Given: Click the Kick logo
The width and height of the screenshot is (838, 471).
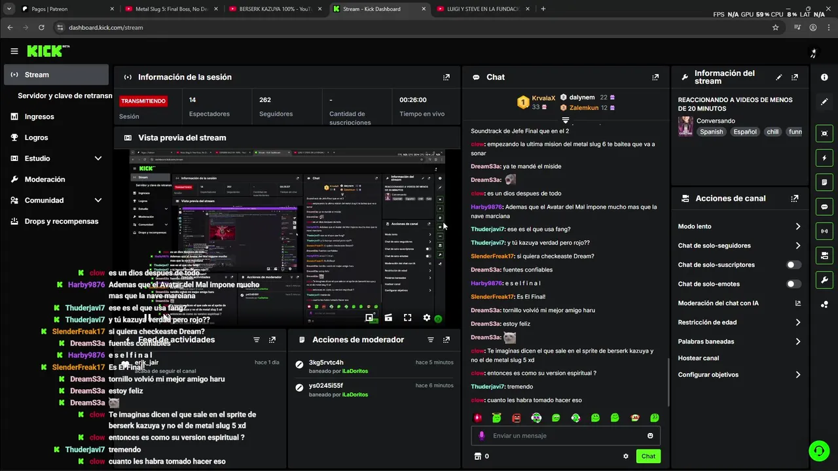Looking at the screenshot, I should click(x=48, y=51).
